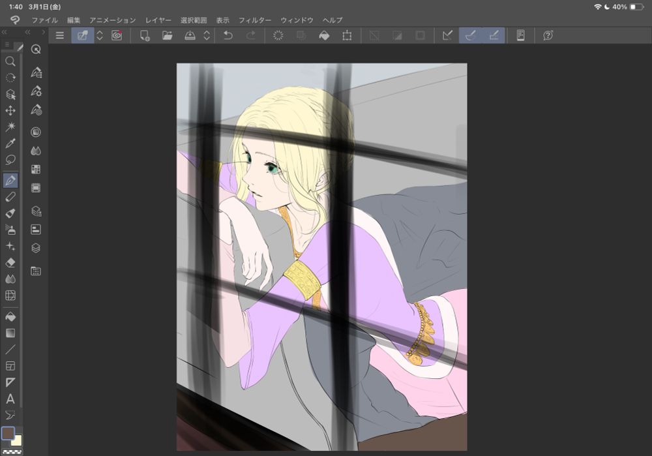The image size is (652, 456).
Task: Select the straight line Figure tool
Action: coord(10,350)
